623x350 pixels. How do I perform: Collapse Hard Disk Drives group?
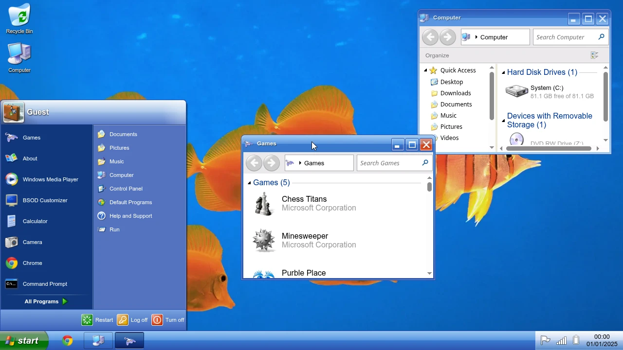click(x=503, y=72)
